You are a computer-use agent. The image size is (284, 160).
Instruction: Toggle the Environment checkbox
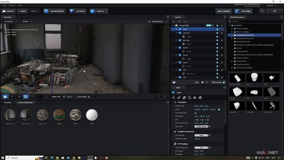pos(89,97)
